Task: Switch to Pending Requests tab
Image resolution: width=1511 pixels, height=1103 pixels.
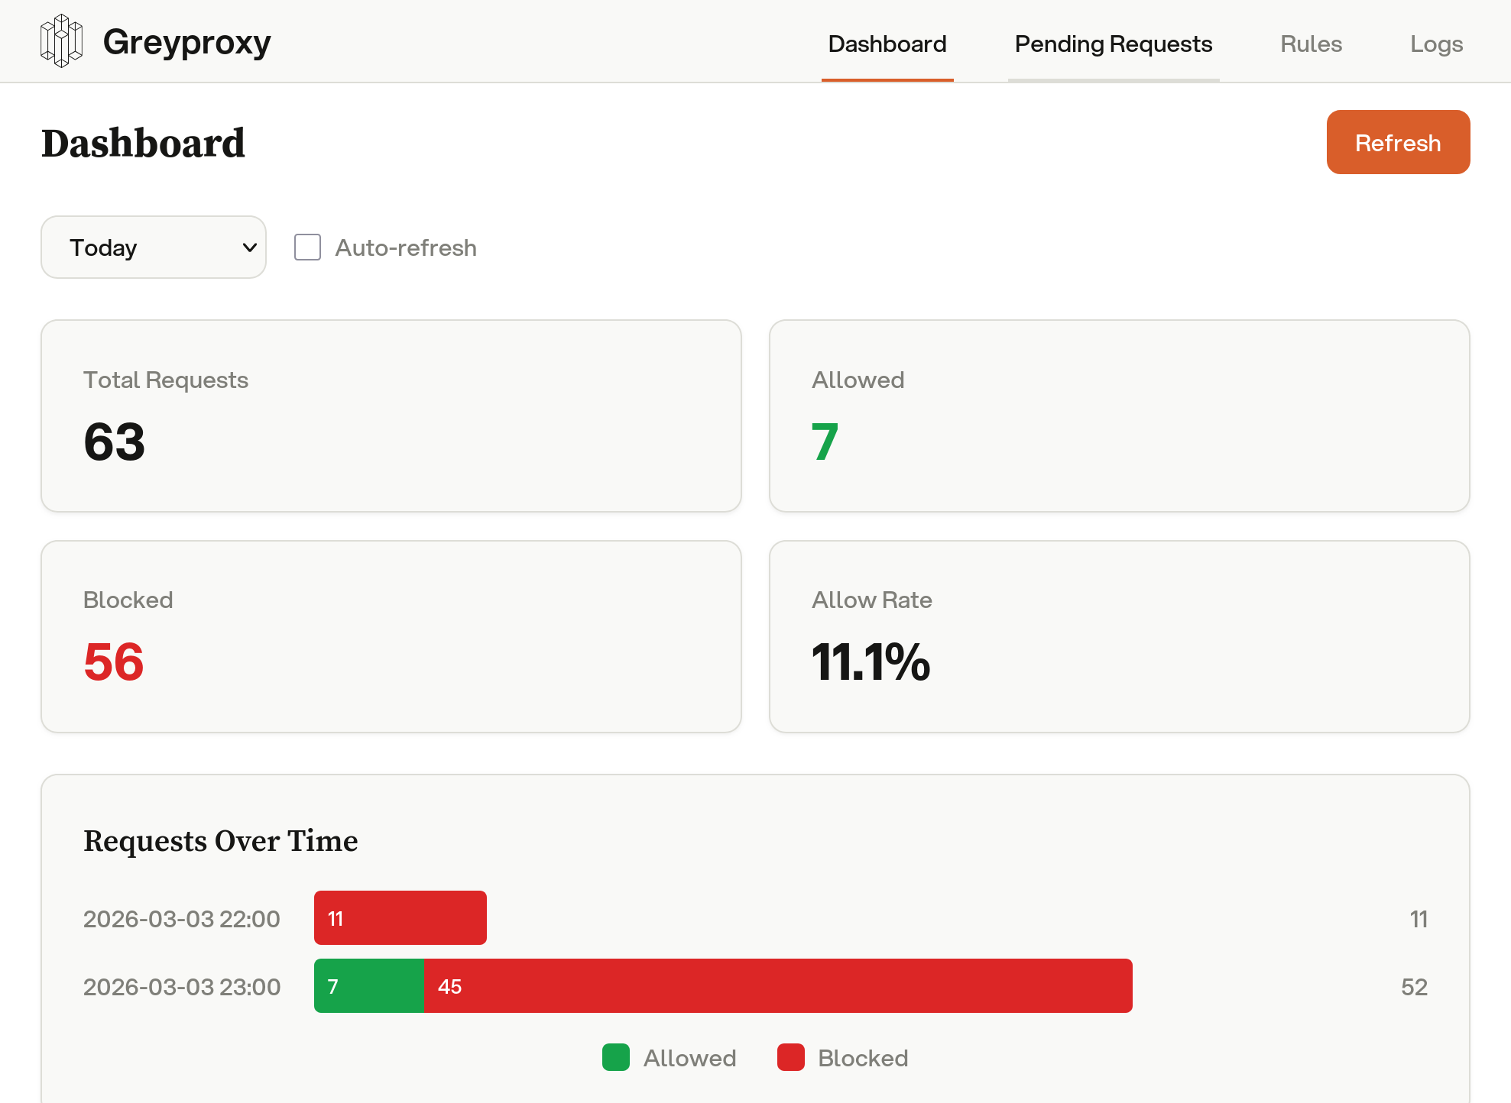Action: [1113, 44]
